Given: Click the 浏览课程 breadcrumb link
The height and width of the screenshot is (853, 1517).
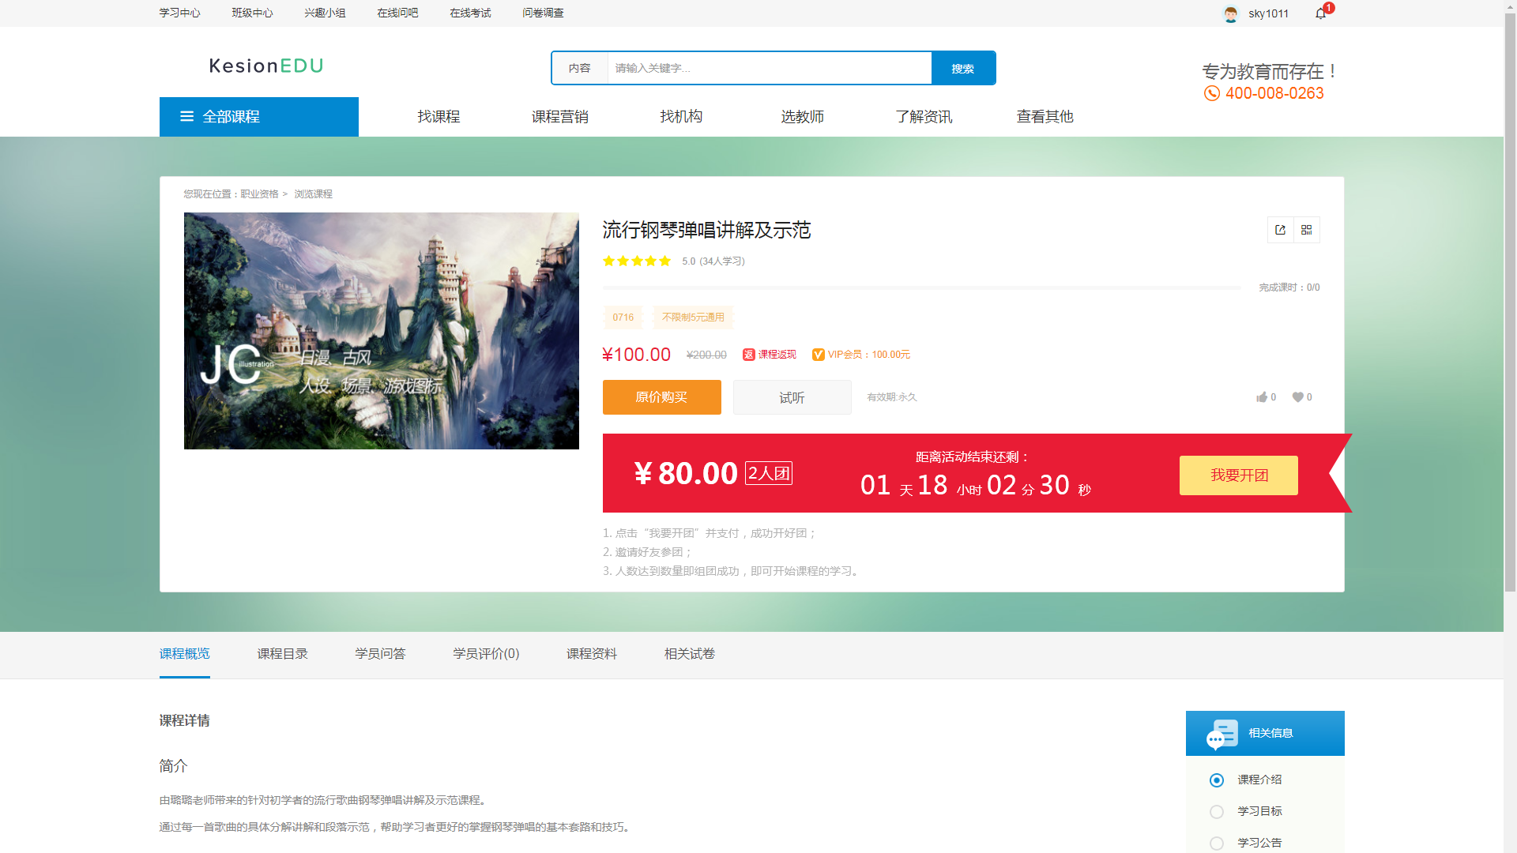Looking at the screenshot, I should (313, 194).
